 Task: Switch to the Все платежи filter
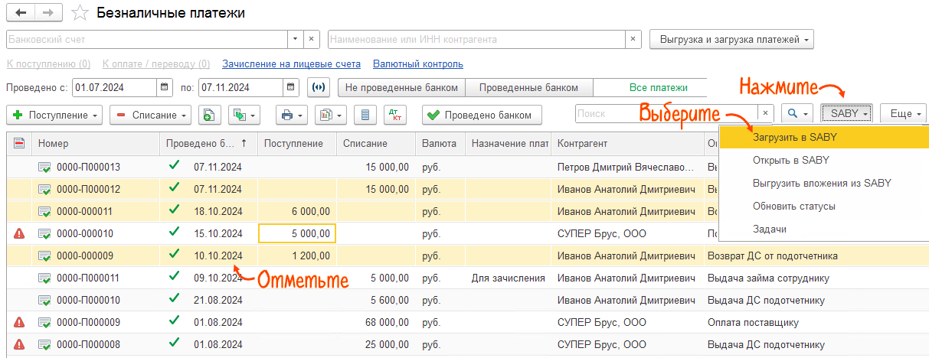[x=657, y=87]
